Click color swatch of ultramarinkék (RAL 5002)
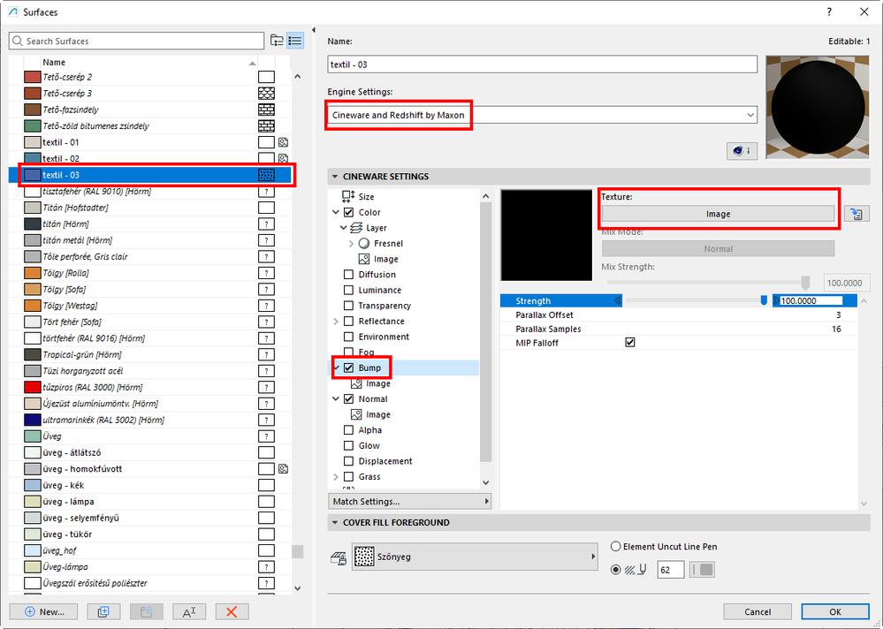Image resolution: width=883 pixels, height=629 pixels. click(33, 420)
